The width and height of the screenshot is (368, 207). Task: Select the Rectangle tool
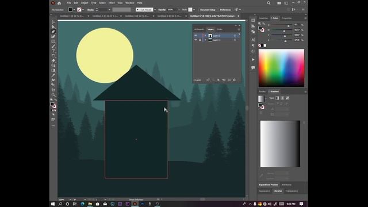[53, 41]
